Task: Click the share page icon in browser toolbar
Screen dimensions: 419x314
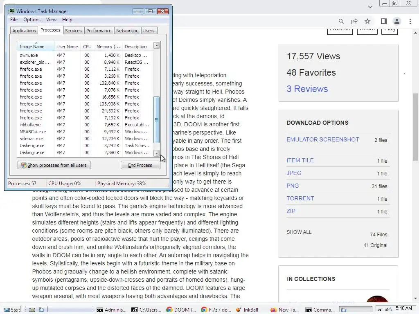Action: point(354,21)
